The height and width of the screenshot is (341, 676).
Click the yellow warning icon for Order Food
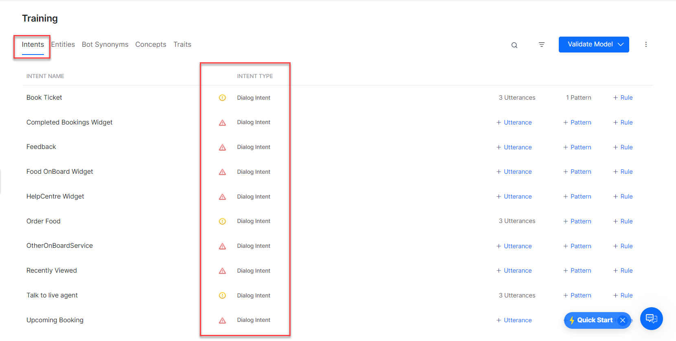point(222,221)
